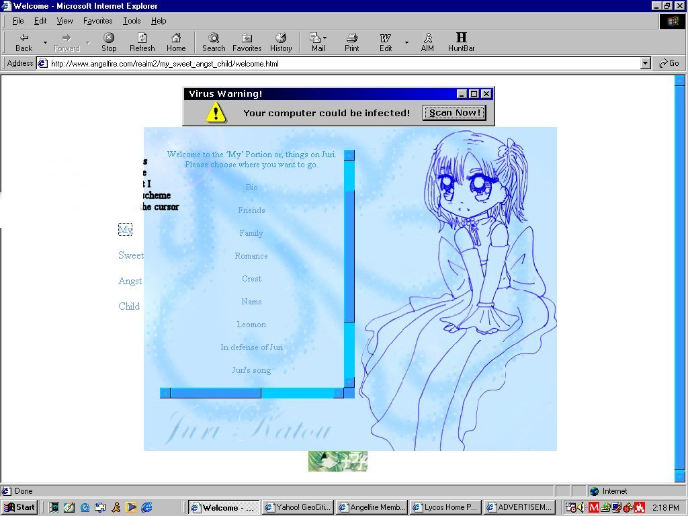Click the main page vertical scrollbar
The image size is (688, 516).
[679, 279]
